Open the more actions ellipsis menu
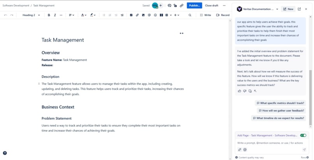Viewport: 314px width, 160px height. (x=224, y=5)
